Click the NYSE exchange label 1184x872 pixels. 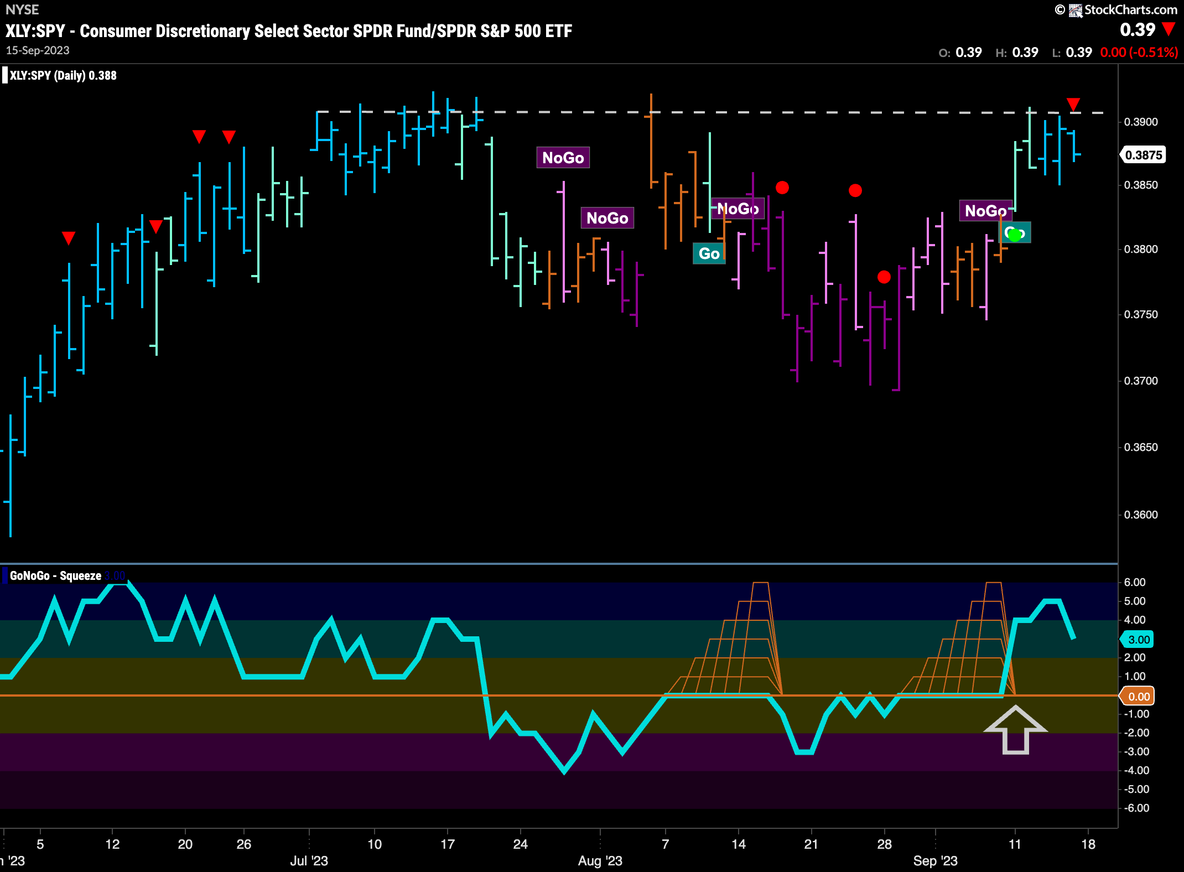(x=22, y=9)
